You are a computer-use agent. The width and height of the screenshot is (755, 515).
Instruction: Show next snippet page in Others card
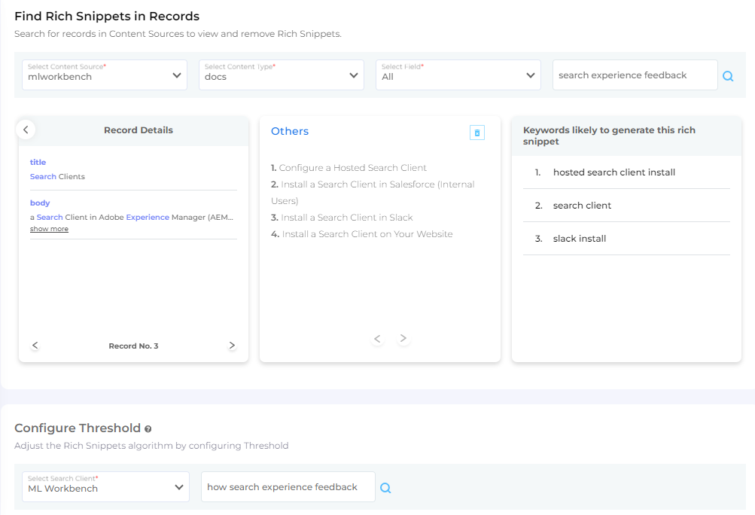pos(403,339)
